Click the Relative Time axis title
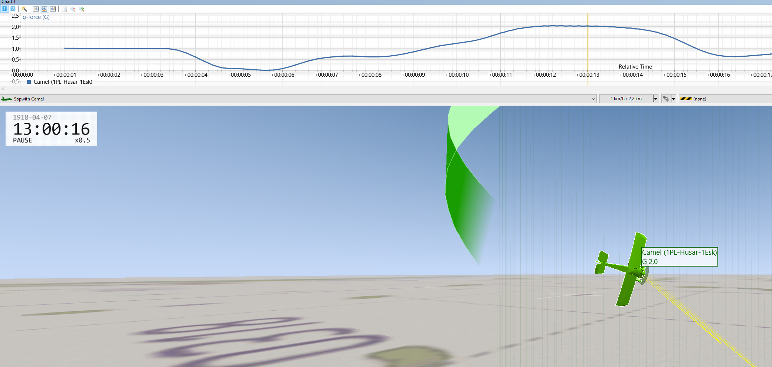 pos(635,67)
